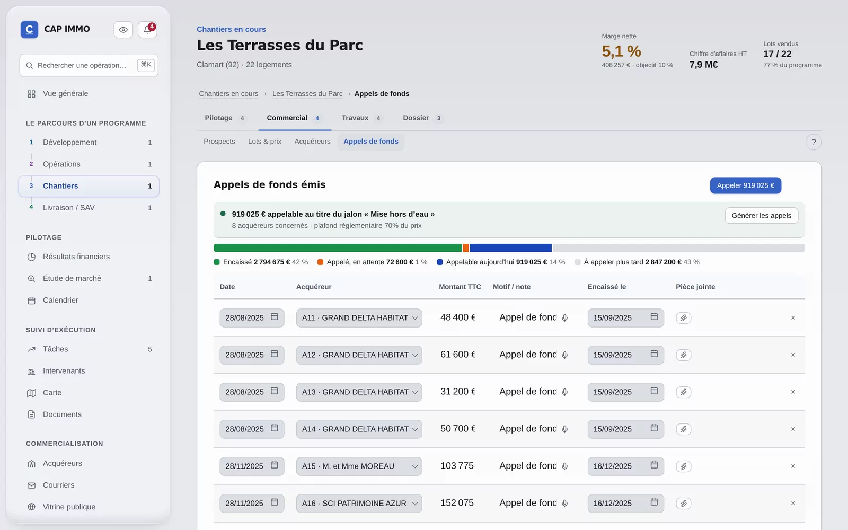Viewport: 848px width, 530px height.
Task: Open calendar icon for A11 date 28/08/2025
Action: (275, 317)
